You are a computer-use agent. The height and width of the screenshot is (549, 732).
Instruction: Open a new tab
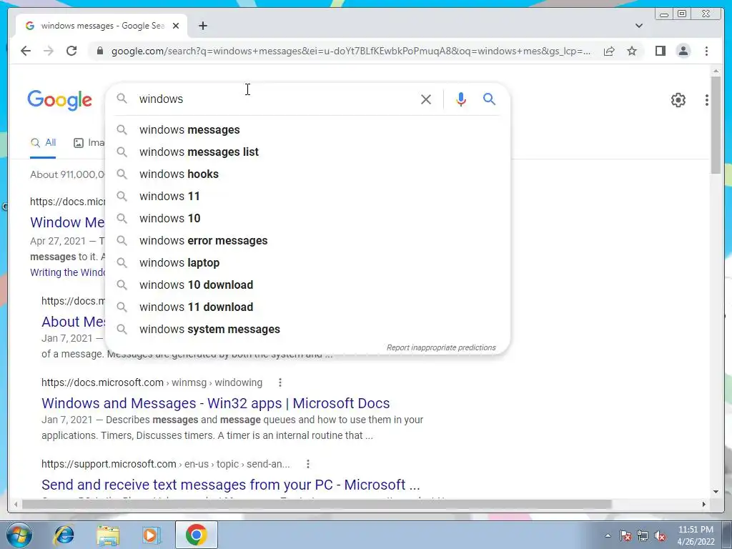202,26
